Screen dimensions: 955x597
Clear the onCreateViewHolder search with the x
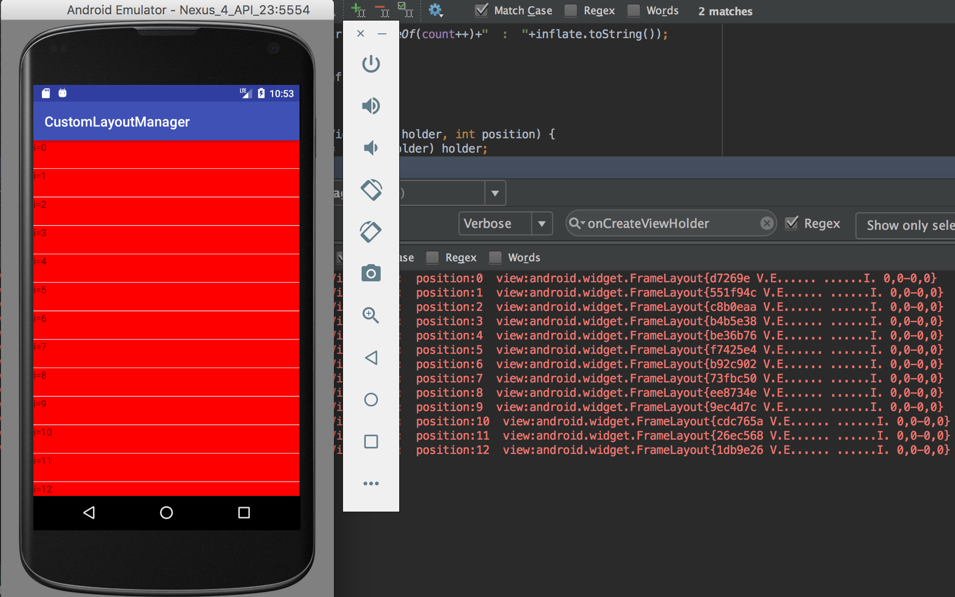pos(767,223)
